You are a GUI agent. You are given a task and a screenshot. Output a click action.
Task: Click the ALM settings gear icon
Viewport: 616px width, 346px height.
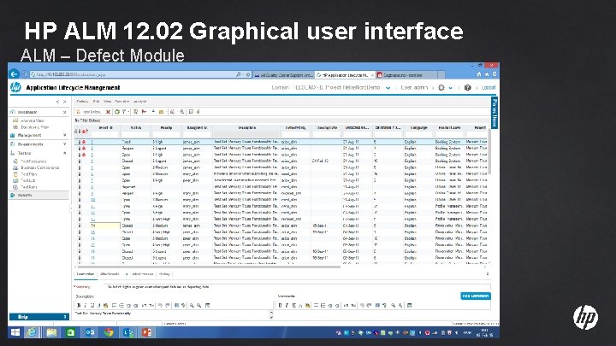point(441,88)
